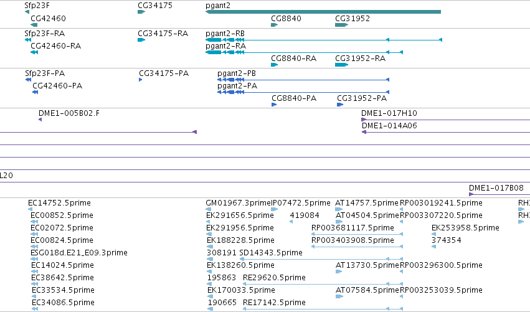Click BAC clone DME1-005B02.F
The width and height of the screenshot is (530, 312).
click(40, 120)
